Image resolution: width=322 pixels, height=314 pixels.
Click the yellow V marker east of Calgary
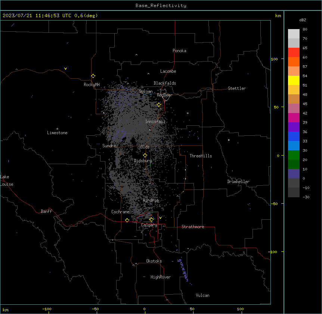click(x=160, y=218)
